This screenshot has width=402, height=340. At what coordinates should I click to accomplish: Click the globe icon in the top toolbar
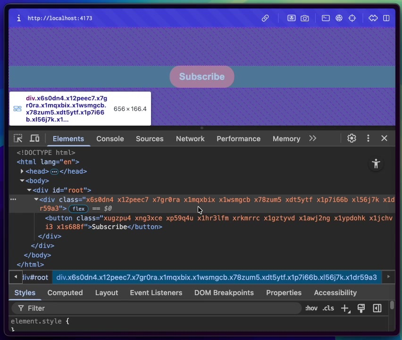339,18
